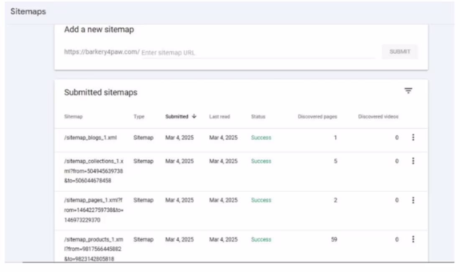Open the filter icon in Submitted sitemaps
This screenshot has height=272, width=460.
[x=408, y=91]
